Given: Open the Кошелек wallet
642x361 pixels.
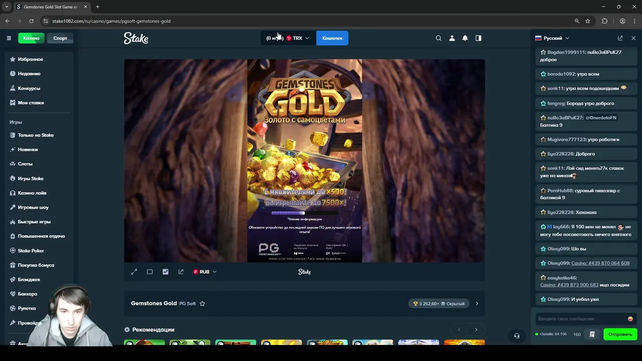Looking at the screenshot, I should click(332, 38).
